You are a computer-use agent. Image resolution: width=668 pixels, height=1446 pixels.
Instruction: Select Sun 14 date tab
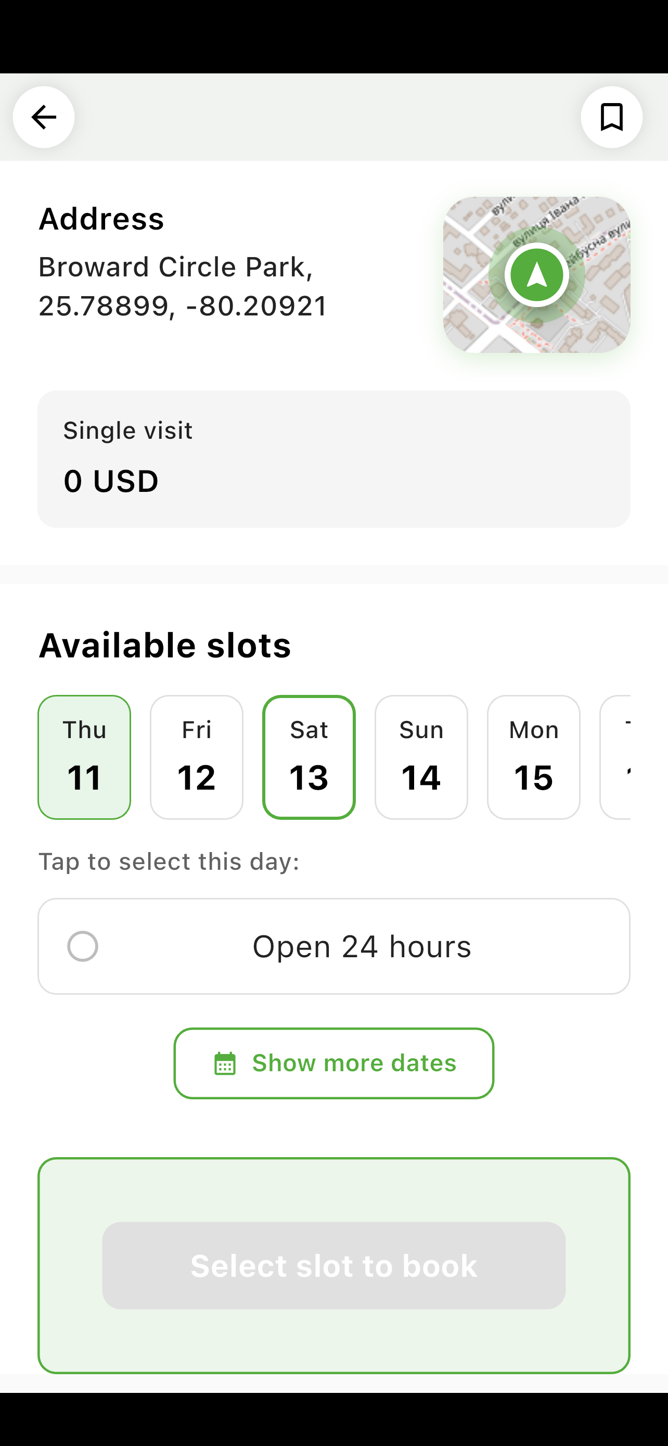pos(421,757)
